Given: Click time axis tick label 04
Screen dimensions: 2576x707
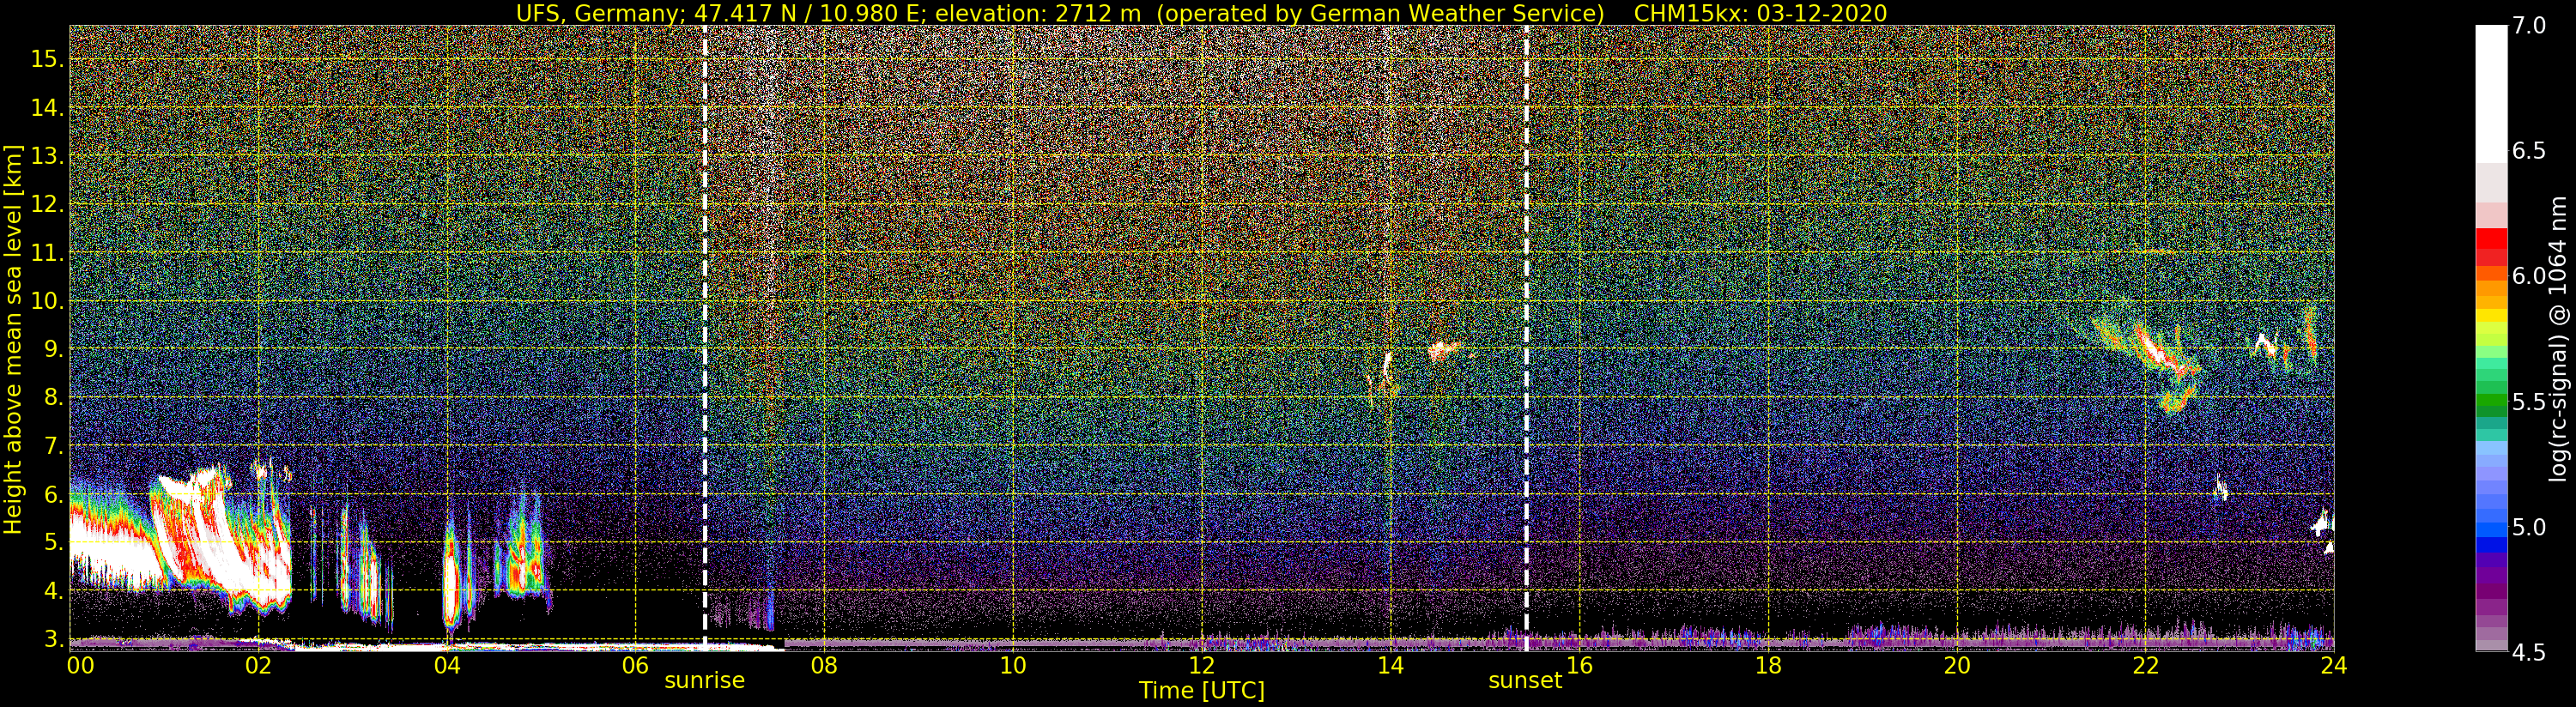Looking at the screenshot, I should pyautogui.click(x=447, y=665).
